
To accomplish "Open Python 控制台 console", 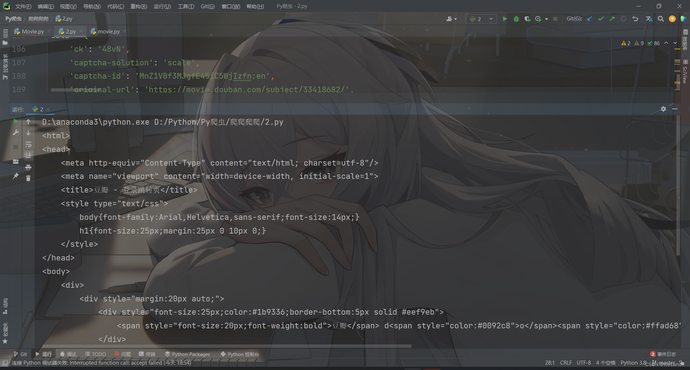I will (x=240, y=354).
